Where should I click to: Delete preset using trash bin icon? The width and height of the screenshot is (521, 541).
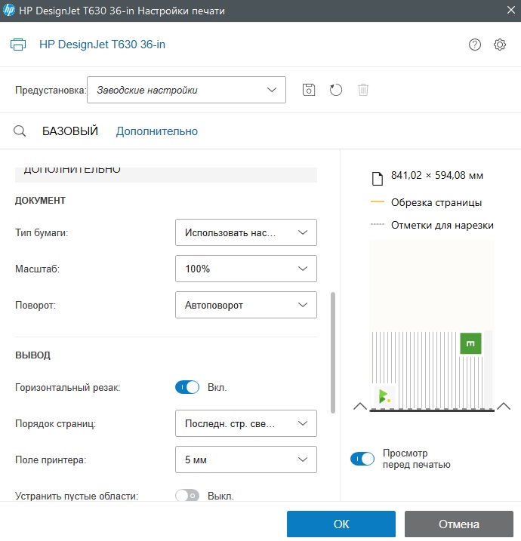coord(363,90)
